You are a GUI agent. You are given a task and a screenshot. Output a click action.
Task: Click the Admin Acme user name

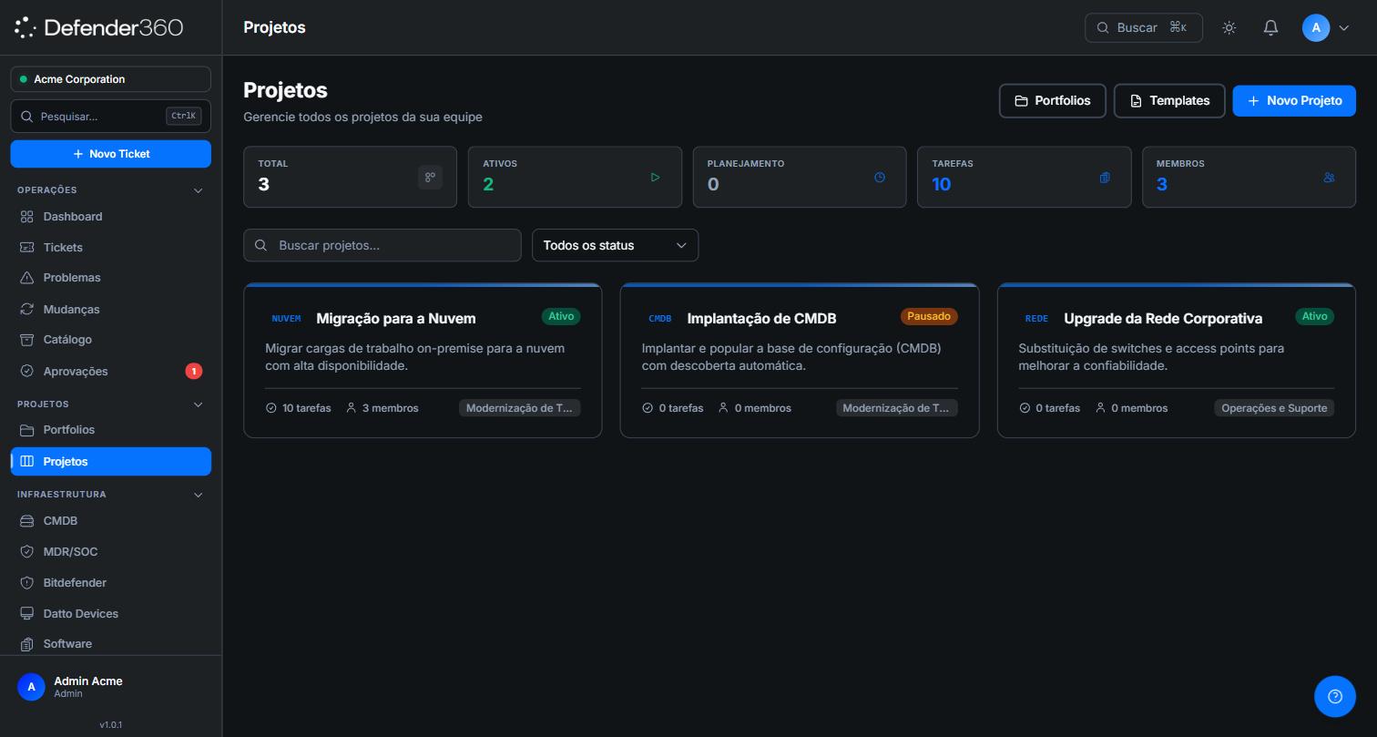tap(88, 681)
